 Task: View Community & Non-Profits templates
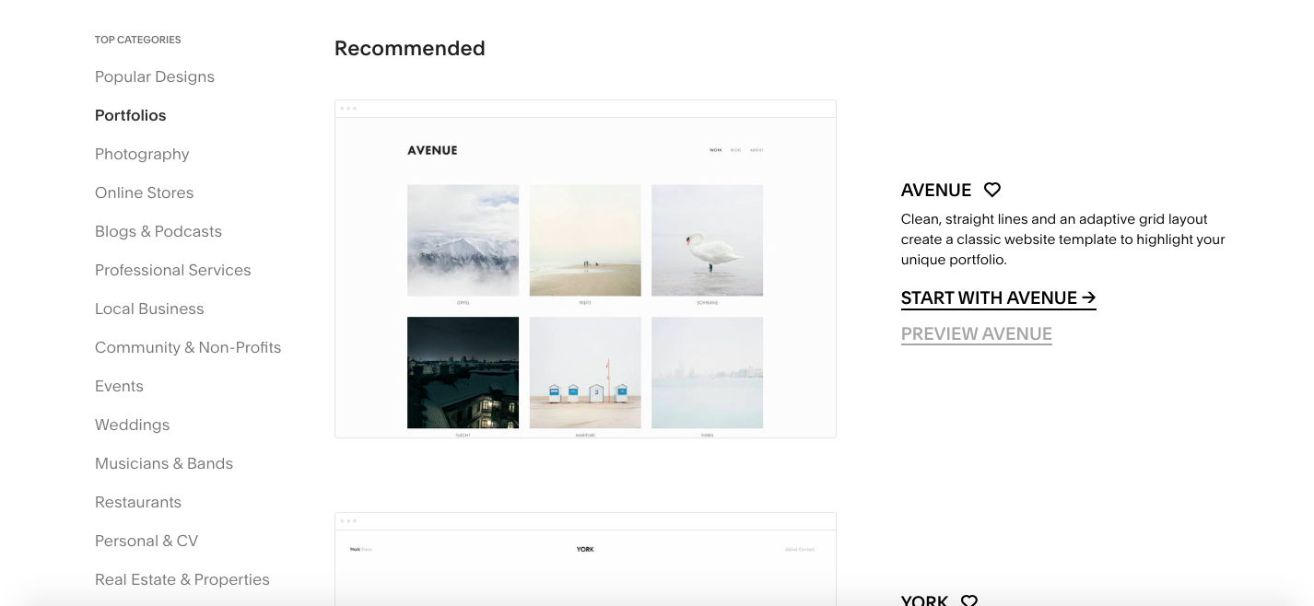click(188, 347)
